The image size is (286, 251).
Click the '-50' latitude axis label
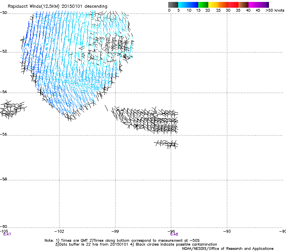pos(3,13)
